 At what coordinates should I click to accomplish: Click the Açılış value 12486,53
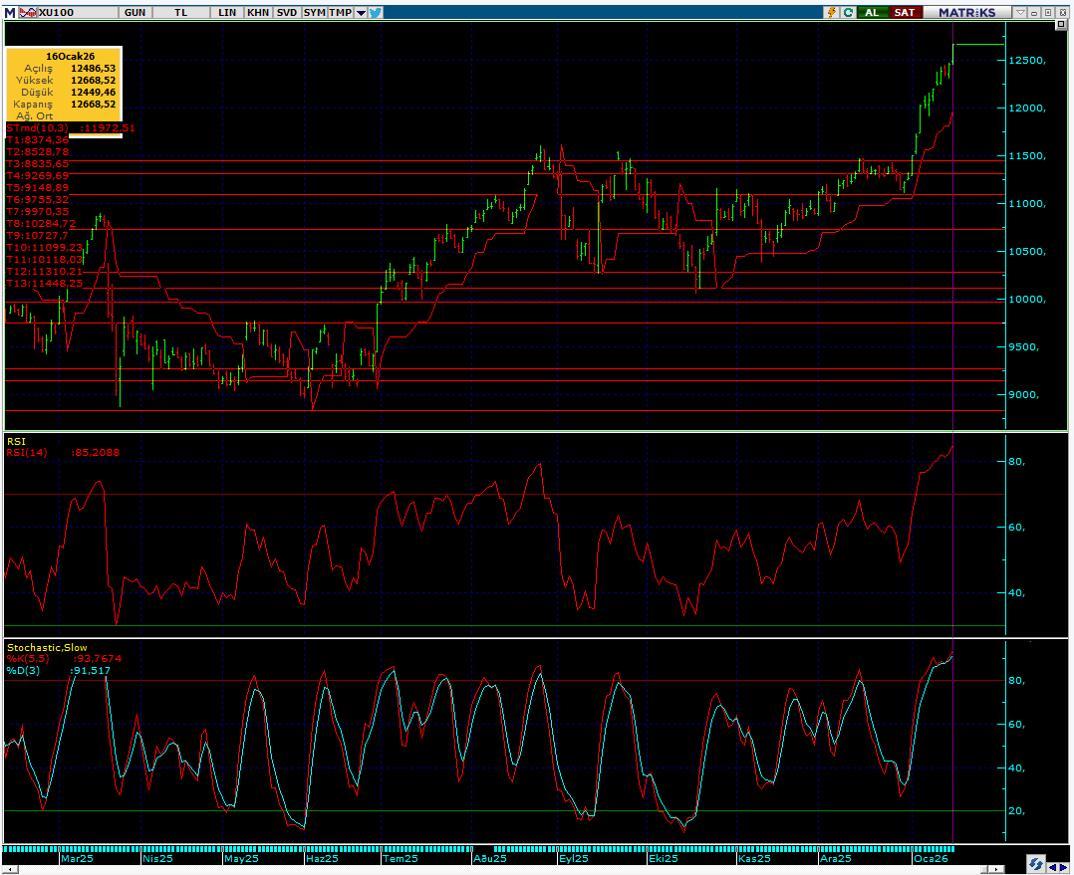click(x=94, y=69)
